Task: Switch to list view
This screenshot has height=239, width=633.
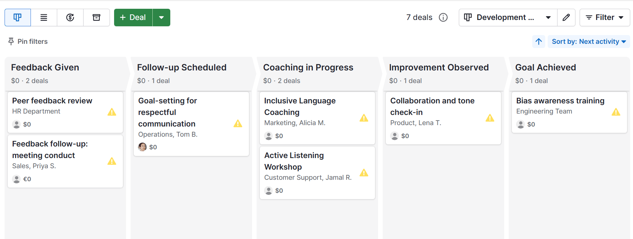Action: (x=44, y=18)
